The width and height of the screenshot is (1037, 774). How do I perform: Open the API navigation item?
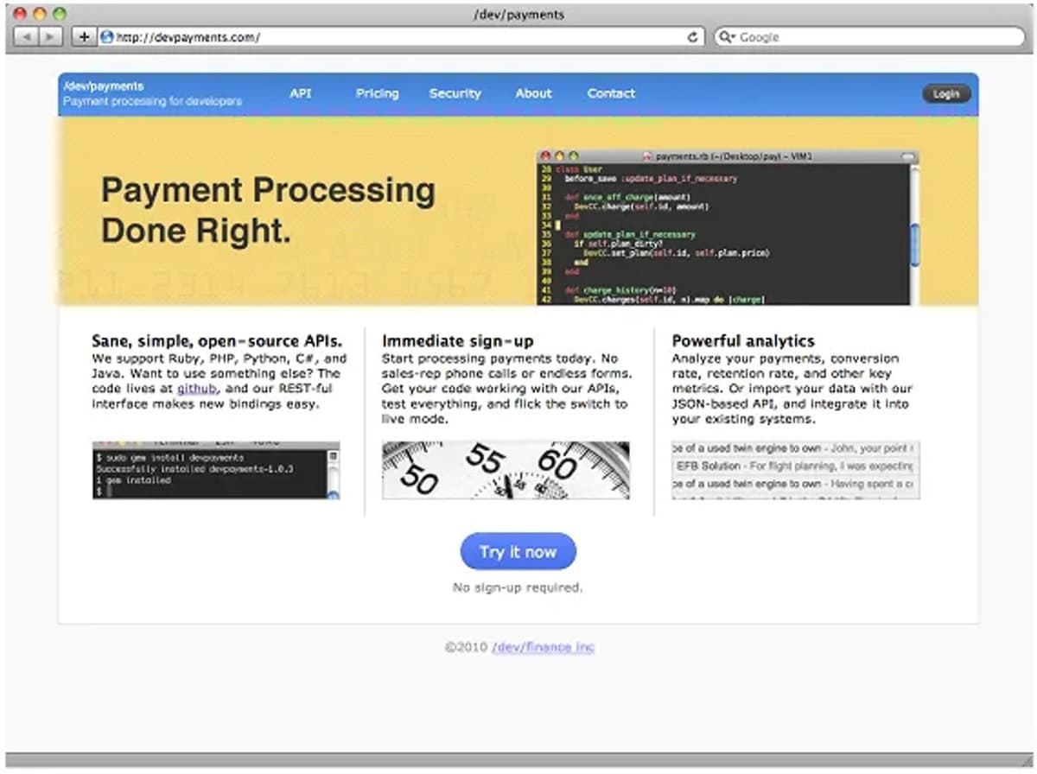tap(301, 93)
